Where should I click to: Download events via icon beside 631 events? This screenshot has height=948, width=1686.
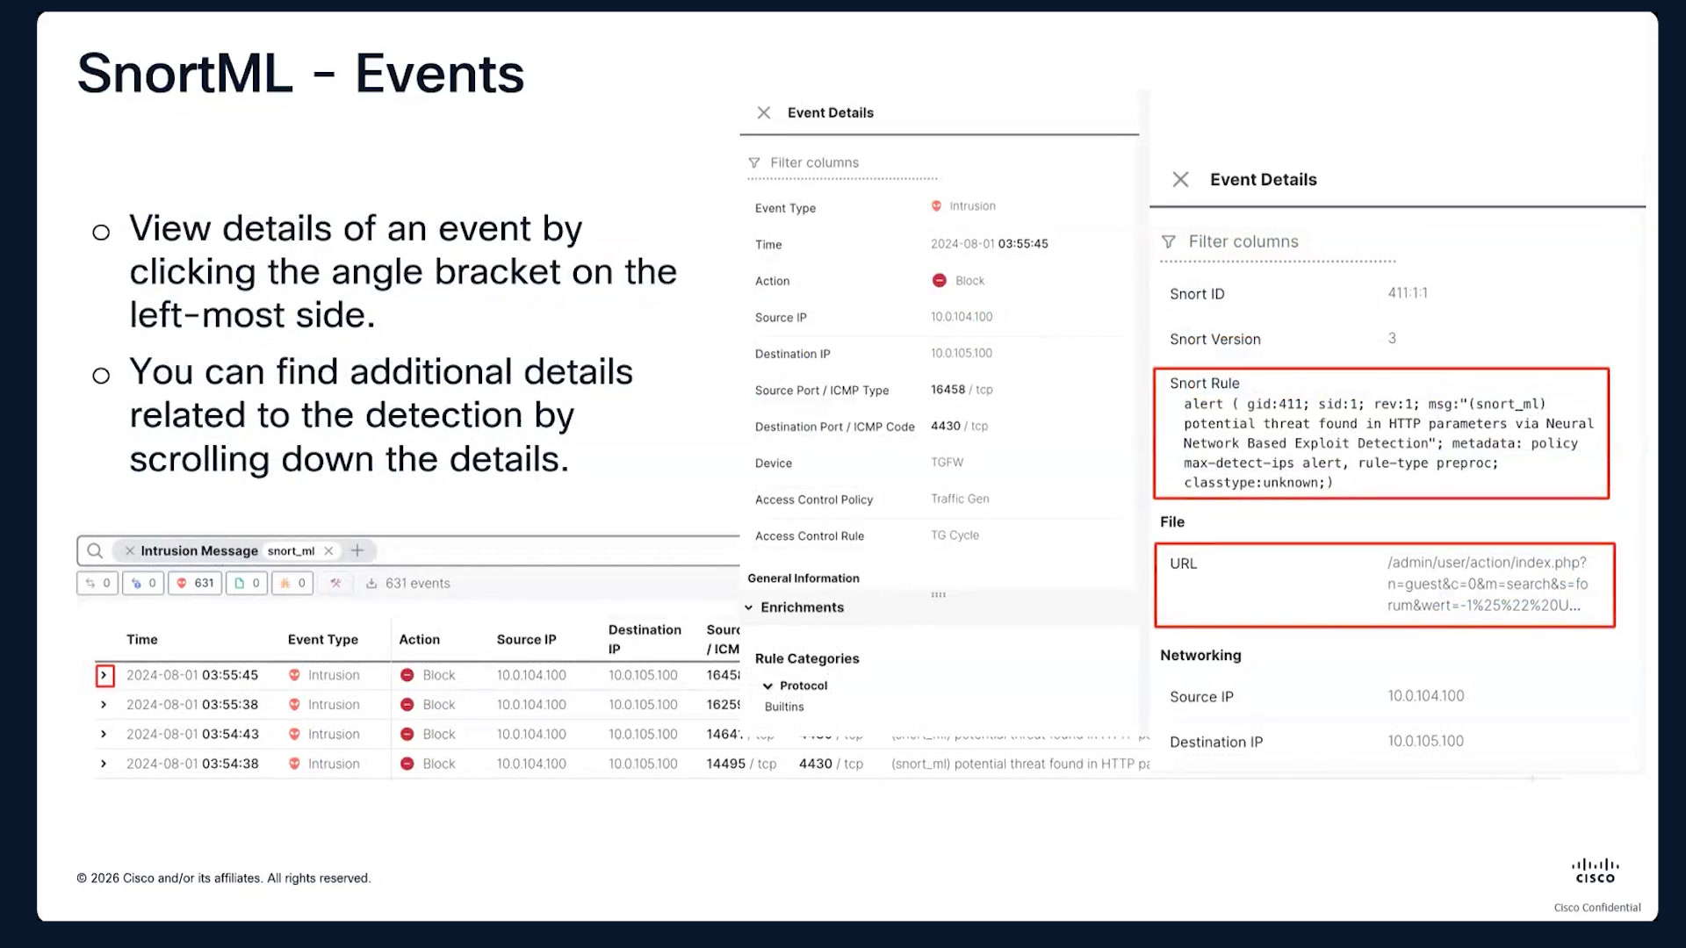click(371, 584)
